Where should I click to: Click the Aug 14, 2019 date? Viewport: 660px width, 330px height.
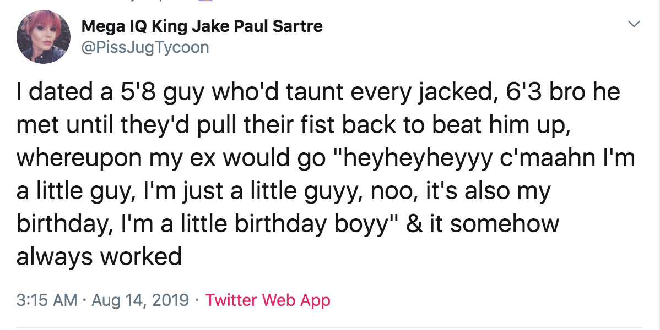(140, 300)
